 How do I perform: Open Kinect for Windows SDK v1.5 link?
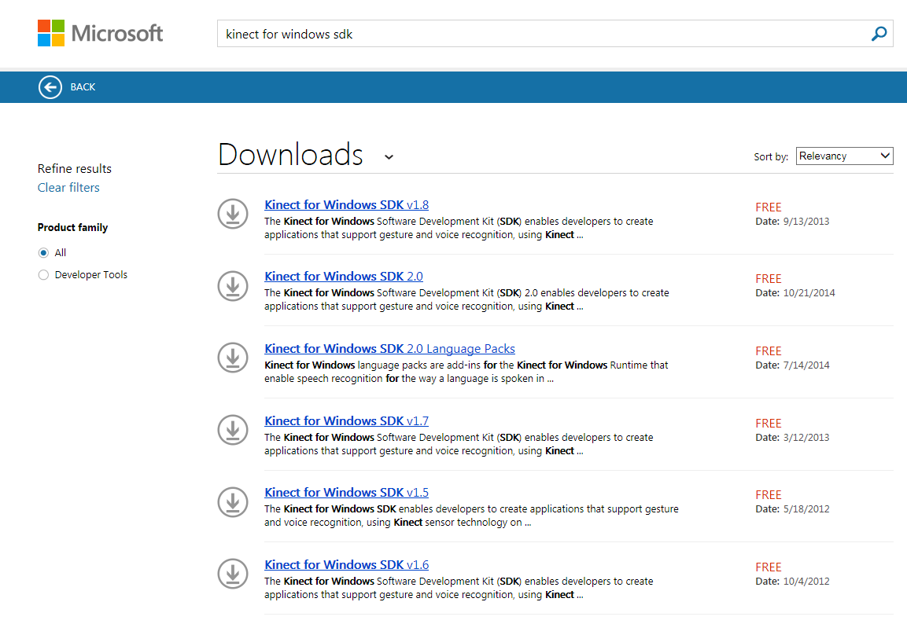pyautogui.click(x=346, y=492)
